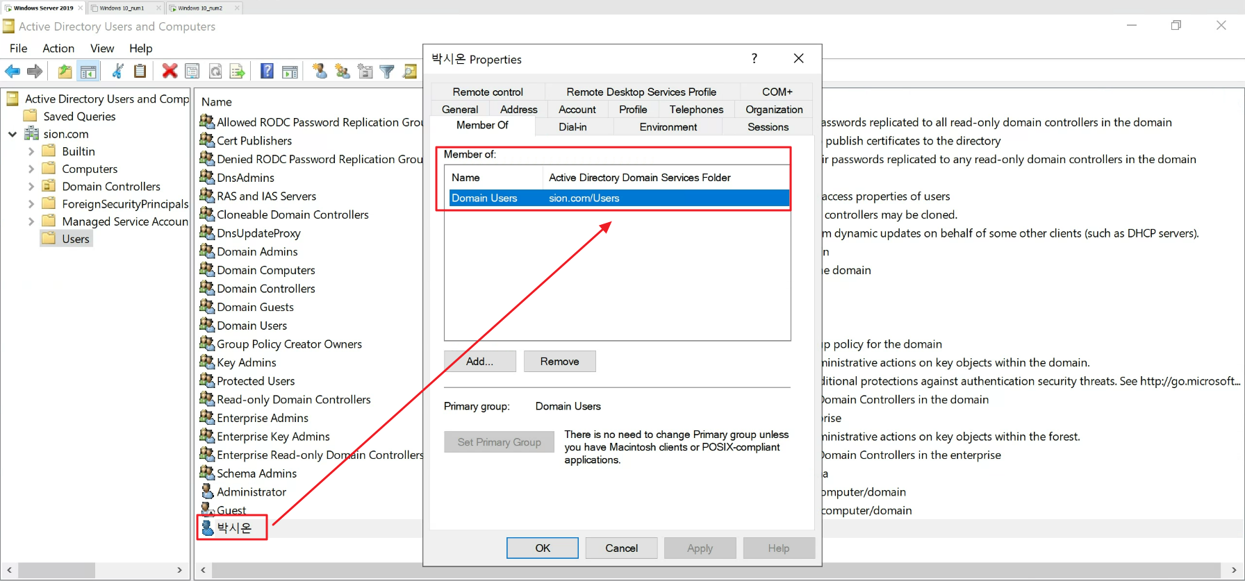The height and width of the screenshot is (581, 1245).
Task: Click the Forward arrow toolbar icon
Action: coord(35,71)
